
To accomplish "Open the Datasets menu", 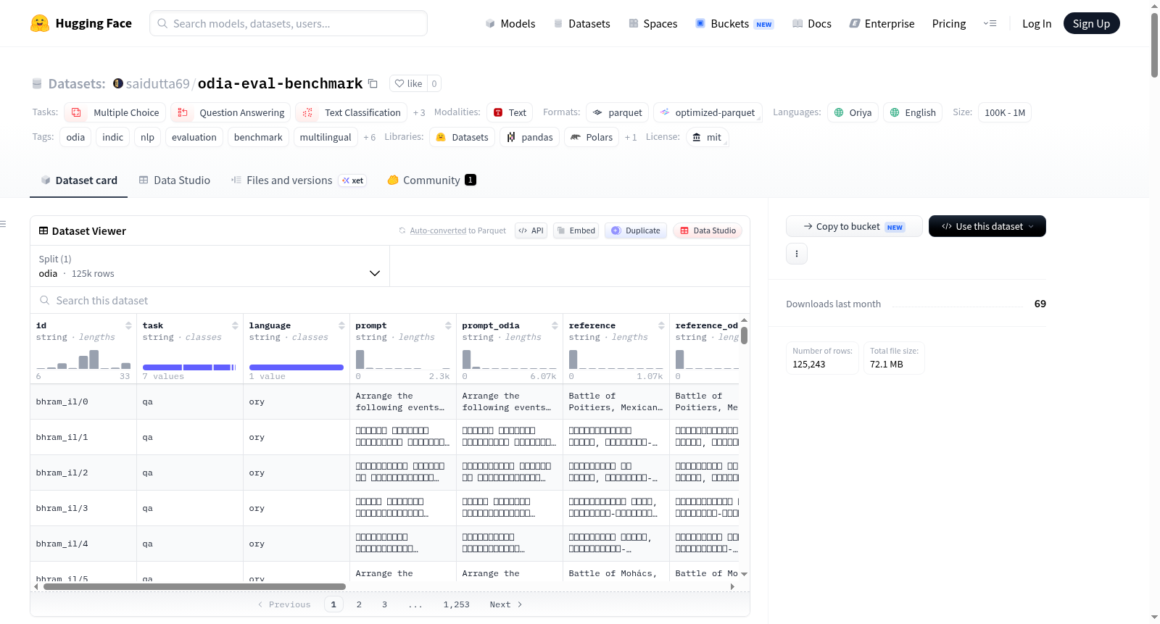I will (582, 23).
